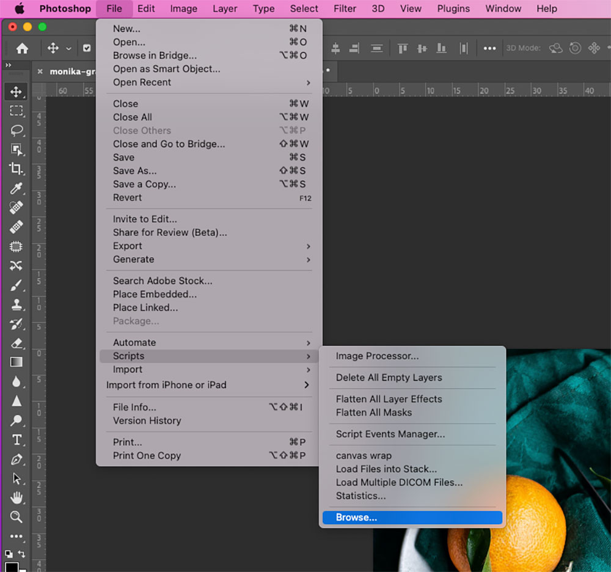Open the Edit Toolbar three-dots button
The height and width of the screenshot is (572, 611).
click(16, 536)
